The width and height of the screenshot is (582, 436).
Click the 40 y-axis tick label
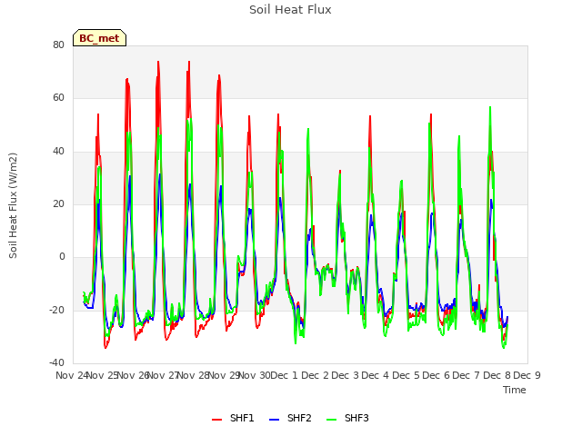[58, 152]
